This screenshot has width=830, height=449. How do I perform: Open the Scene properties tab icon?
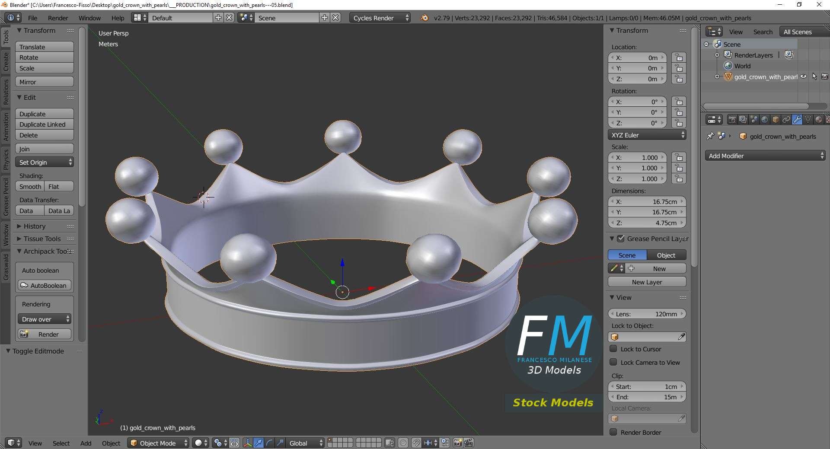tap(754, 120)
